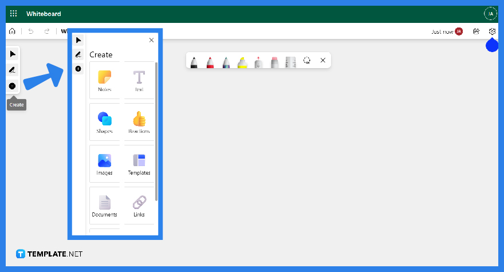The height and width of the screenshot is (272, 504).
Task: Close the Create panel
Action: click(x=151, y=40)
